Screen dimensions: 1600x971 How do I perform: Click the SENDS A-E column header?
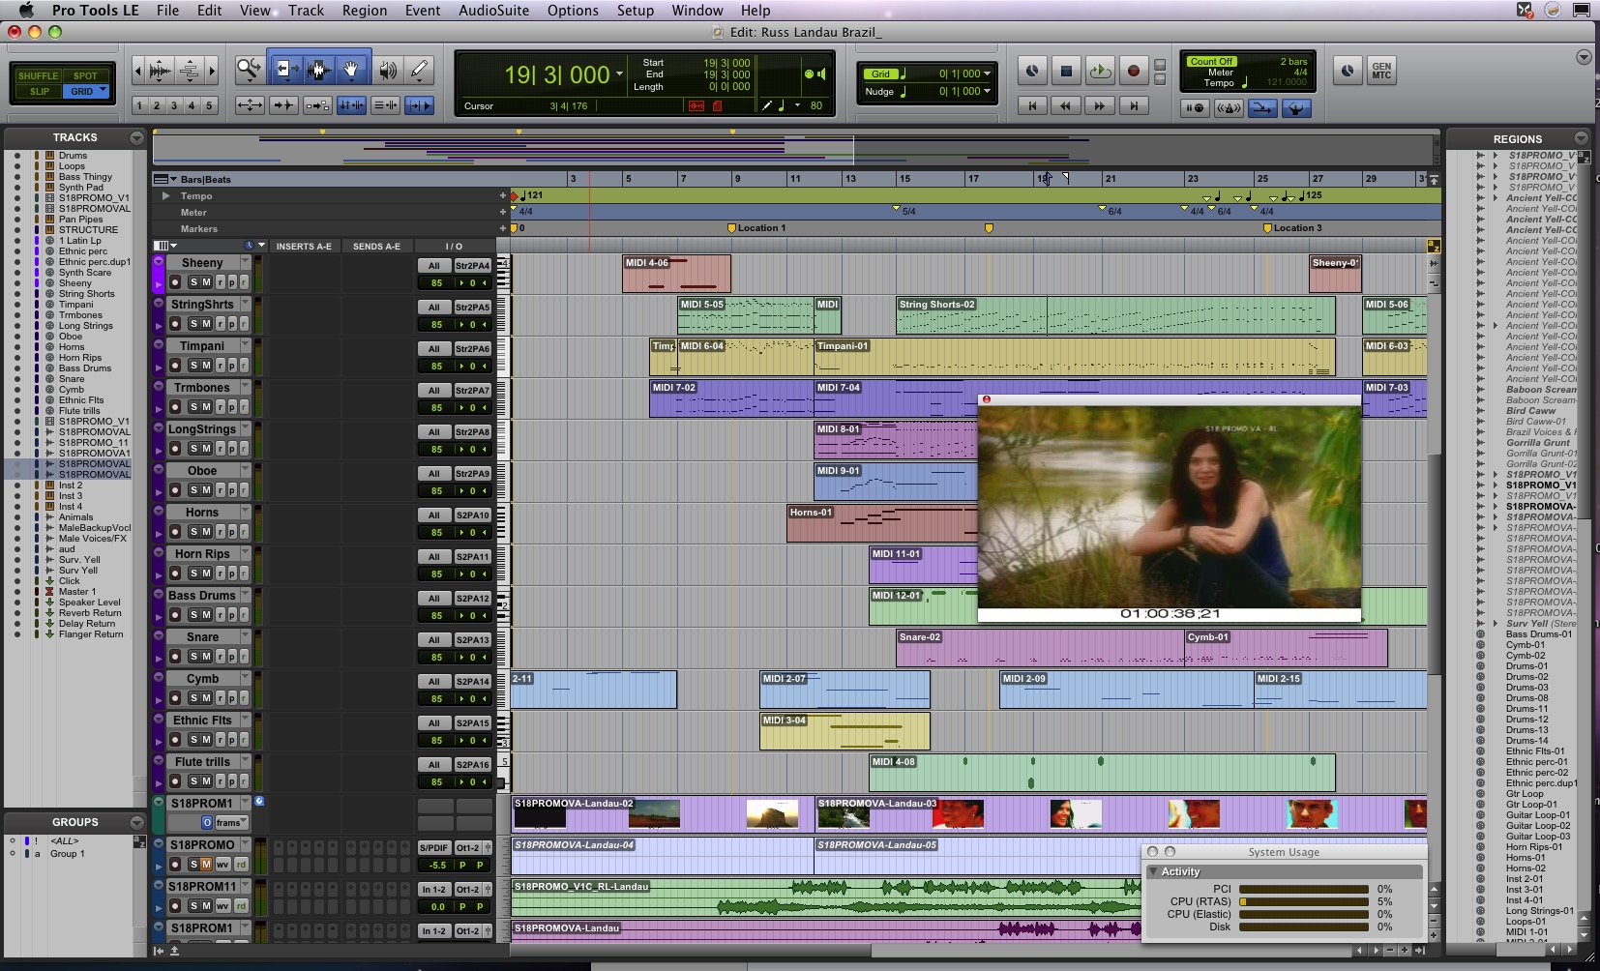[376, 247]
